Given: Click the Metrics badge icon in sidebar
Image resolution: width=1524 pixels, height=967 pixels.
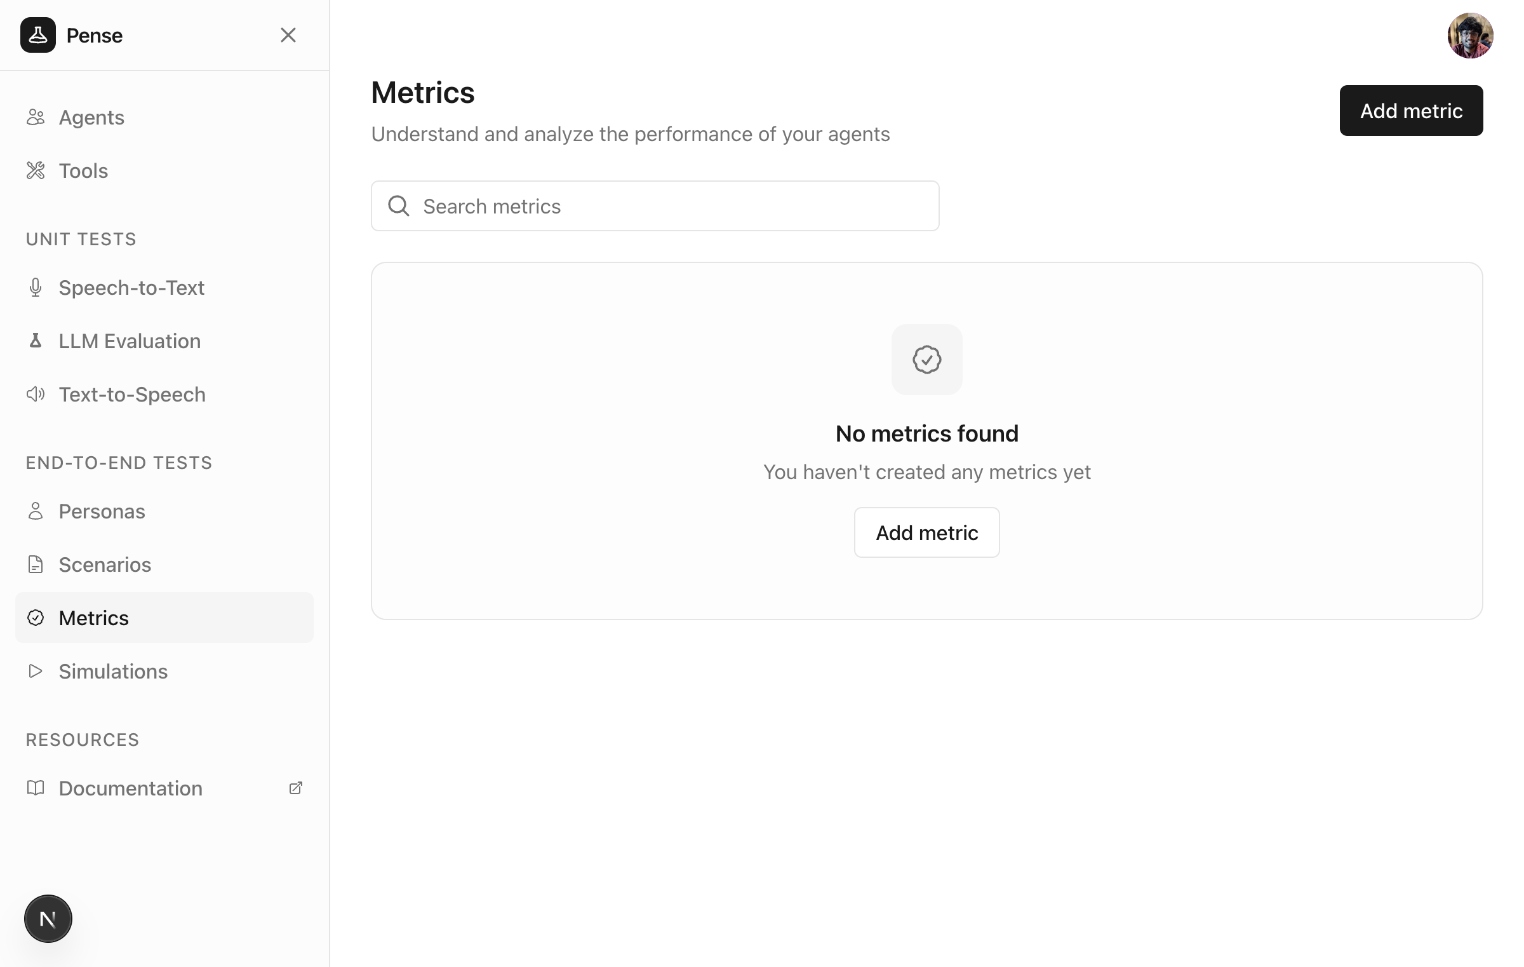Looking at the screenshot, I should [36, 617].
